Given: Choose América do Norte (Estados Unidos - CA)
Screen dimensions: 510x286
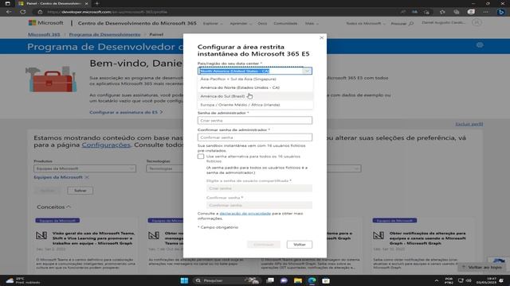Looking at the screenshot, I should (255, 87).
